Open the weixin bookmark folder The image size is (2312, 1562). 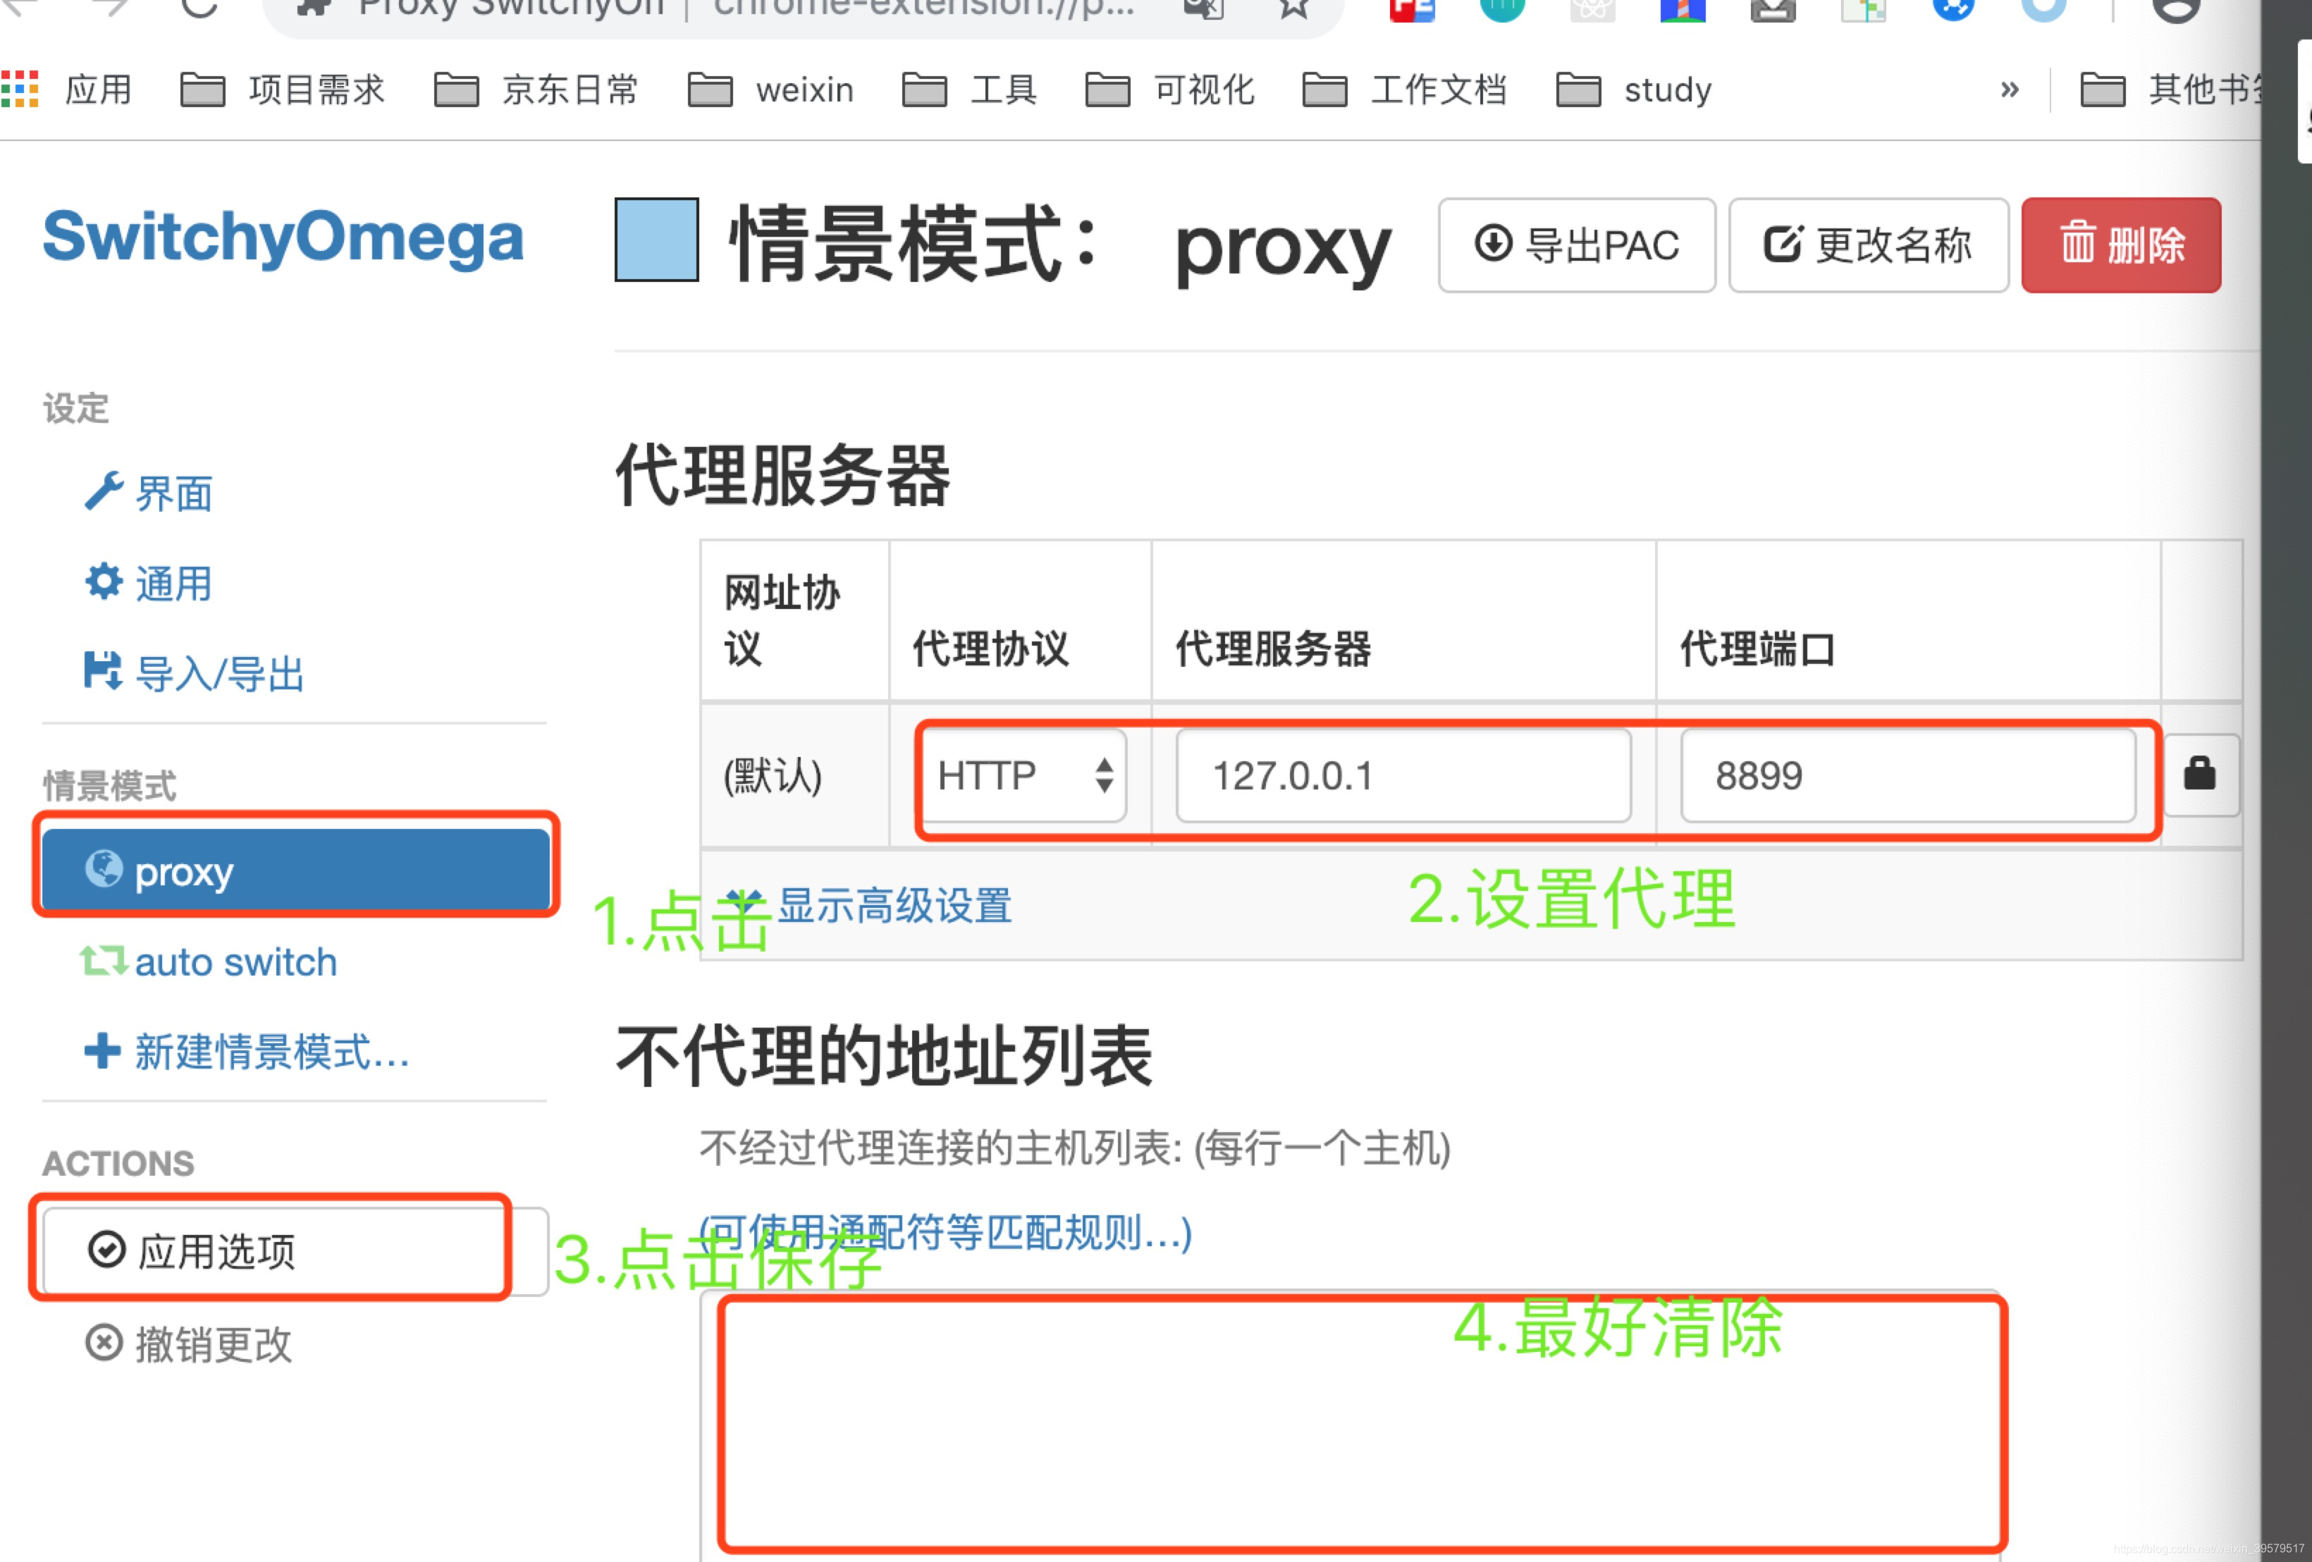click(x=771, y=90)
